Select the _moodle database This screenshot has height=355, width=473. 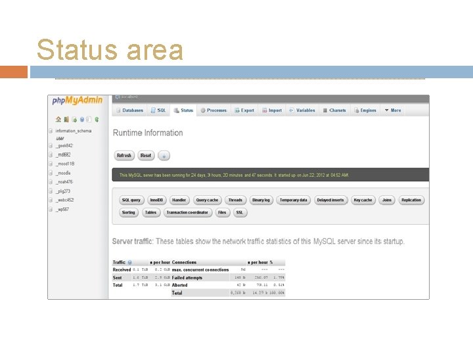pyautogui.click(x=63, y=173)
